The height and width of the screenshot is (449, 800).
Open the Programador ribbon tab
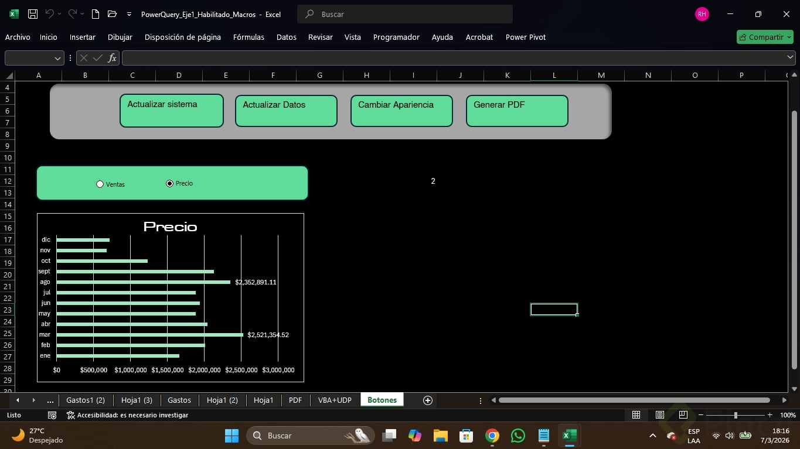point(396,37)
